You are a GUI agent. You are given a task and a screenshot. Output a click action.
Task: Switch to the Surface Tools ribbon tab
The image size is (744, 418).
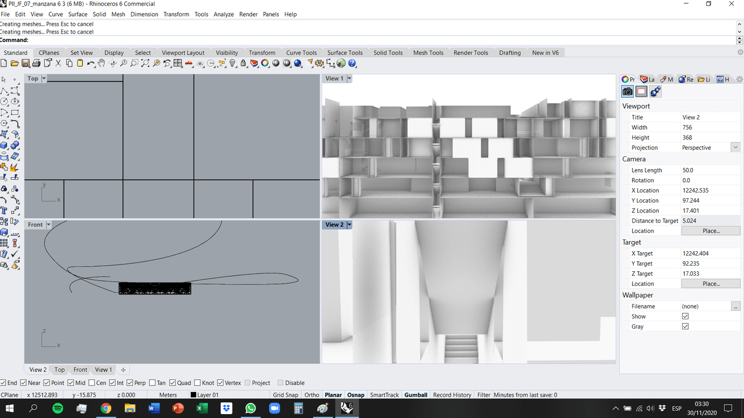(x=345, y=52)
